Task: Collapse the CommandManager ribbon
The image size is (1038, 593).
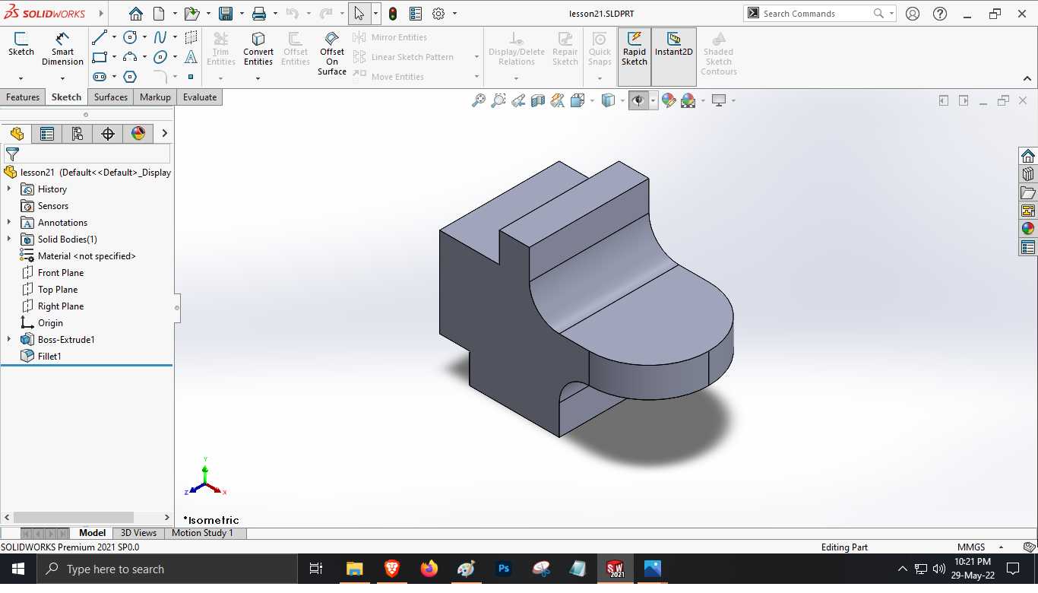Action: [1027, 78]
